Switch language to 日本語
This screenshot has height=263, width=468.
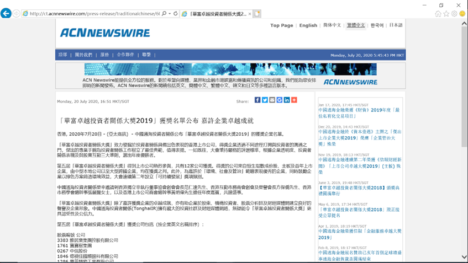pos(396,25)
